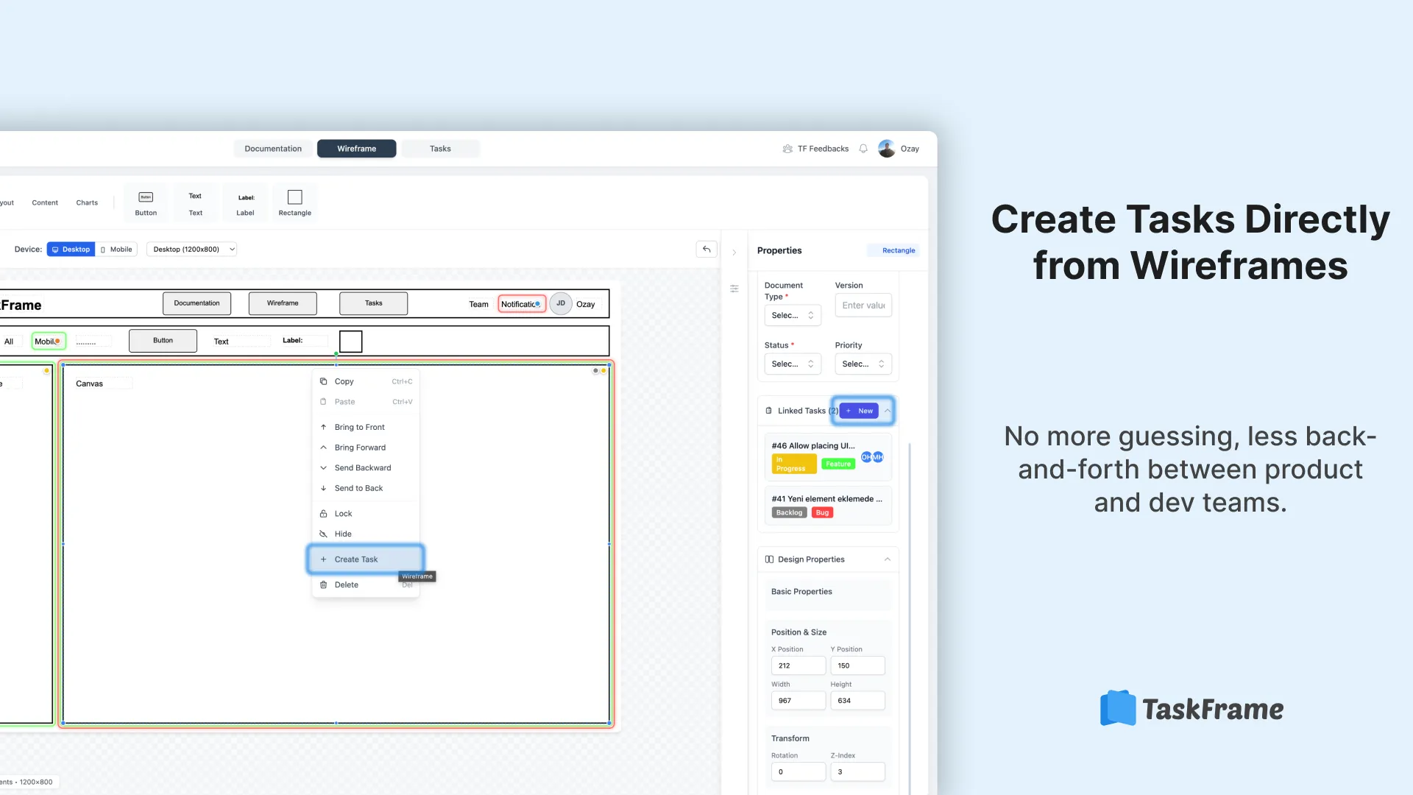Viewport: 1413px width, 795px height.
Task: Click the Design Properties panel icon
Action: coord(769,559)
